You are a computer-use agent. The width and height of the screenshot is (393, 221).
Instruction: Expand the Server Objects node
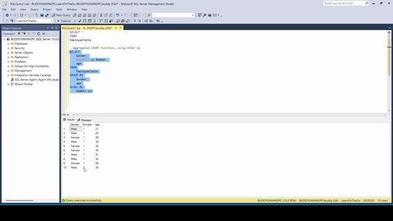8,53
